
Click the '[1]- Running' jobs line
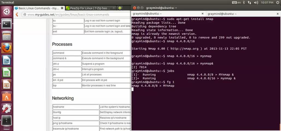(183, 75)
